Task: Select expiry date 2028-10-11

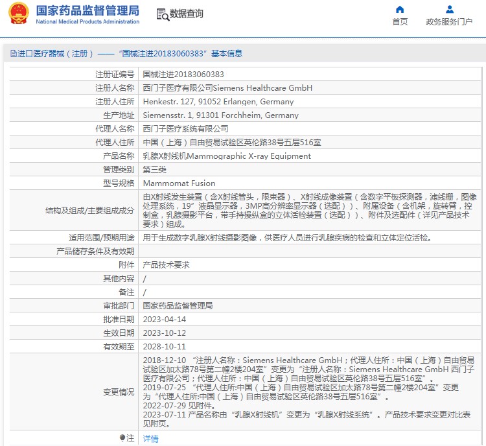Action: tap(165, 347)
